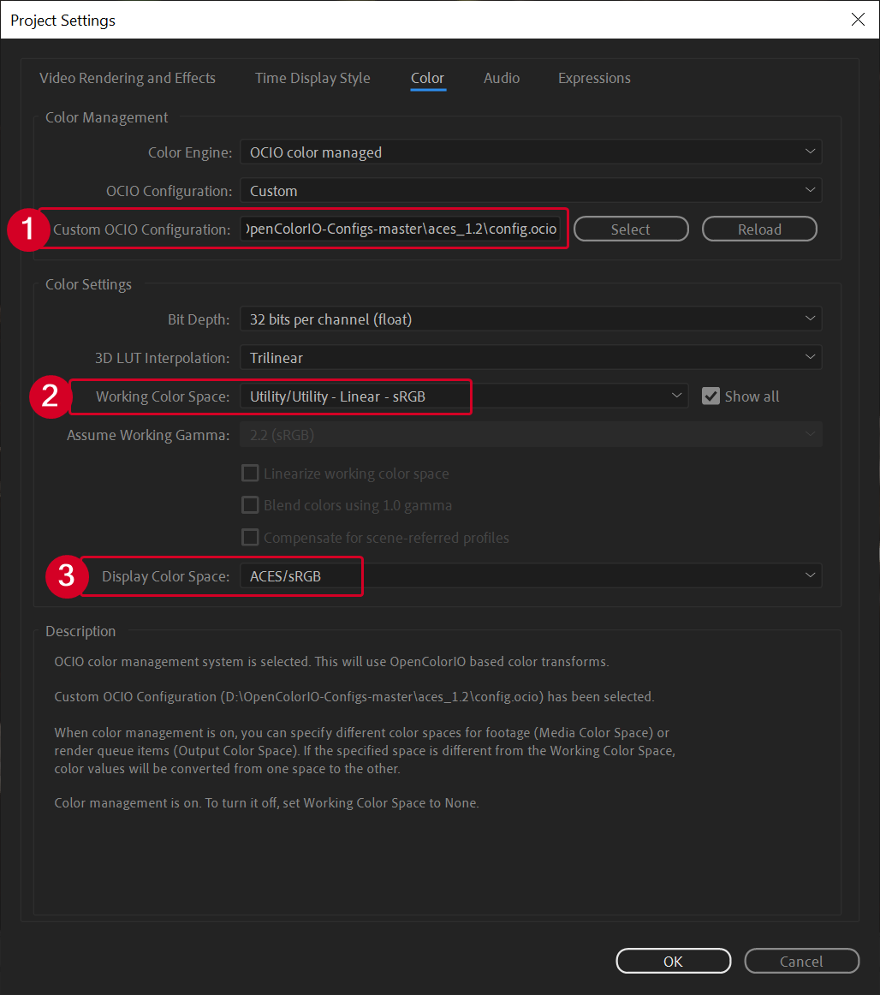Click the Description section label
The height and width of the screenshot is (995, 880).
[80, 631]
